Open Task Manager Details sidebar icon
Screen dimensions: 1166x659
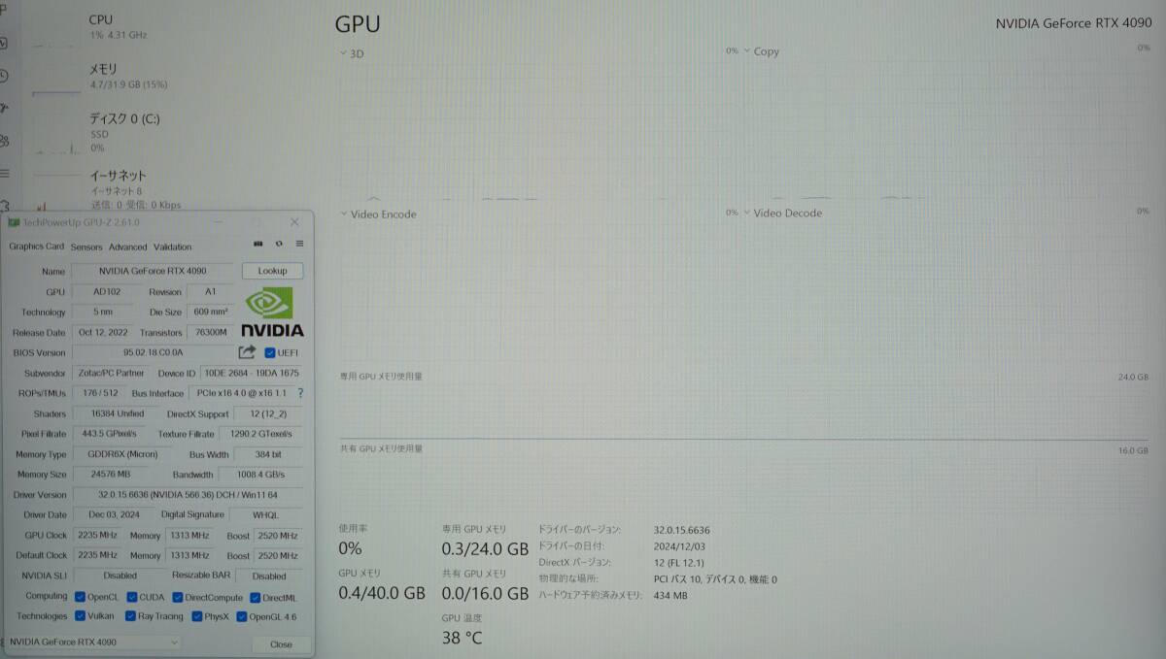coord(4,173)
